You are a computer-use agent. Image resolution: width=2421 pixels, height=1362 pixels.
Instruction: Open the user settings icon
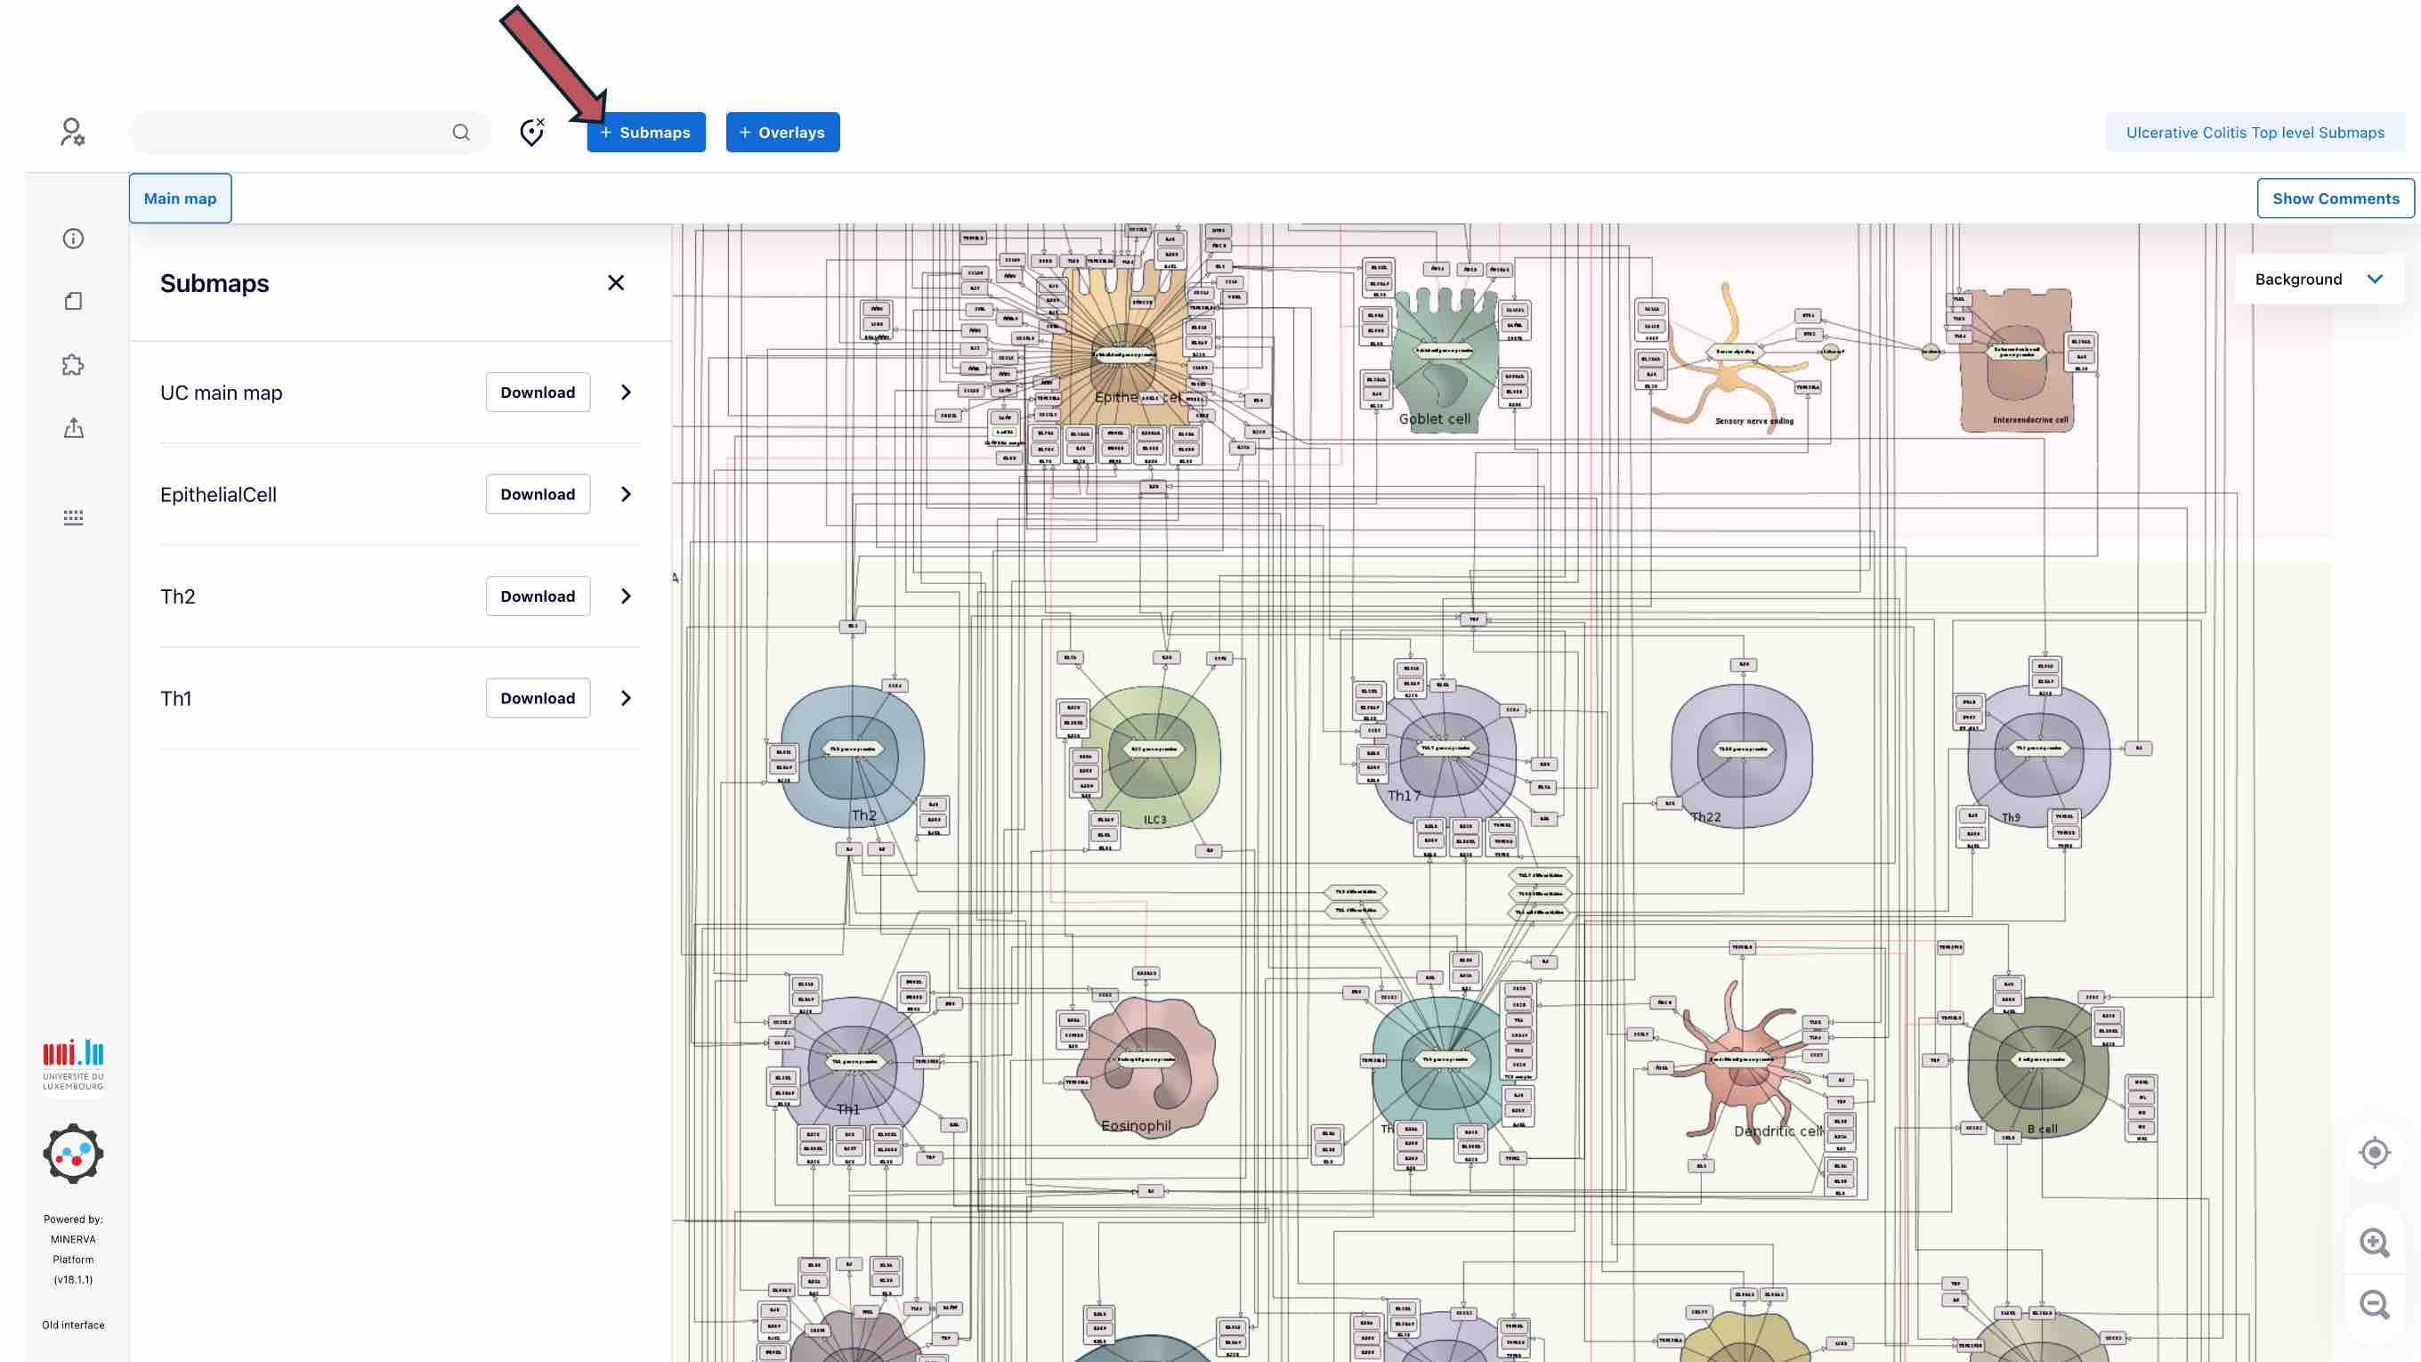coord(72,132)
